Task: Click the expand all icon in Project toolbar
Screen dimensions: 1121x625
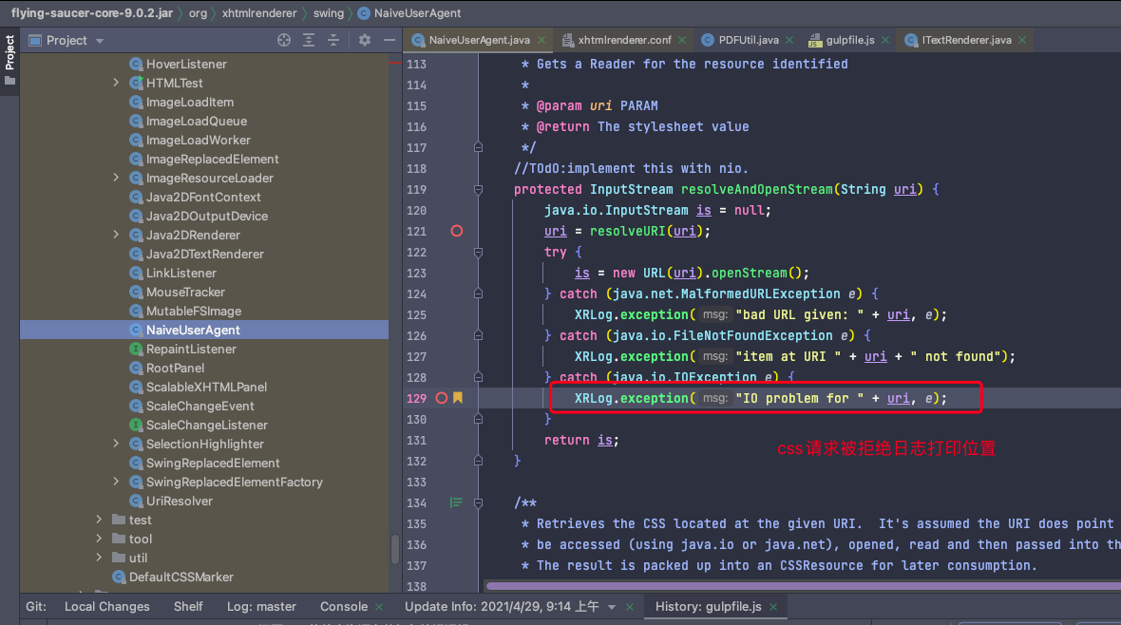Action: pyautogui.click(x=309, y=40)
